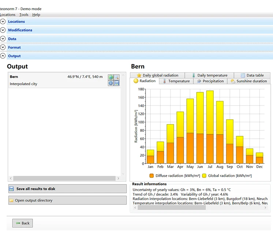The width and height of the screenshot is (273, 238).
Task: Switch to the Precipitation tab
Action: coord(210,81)
